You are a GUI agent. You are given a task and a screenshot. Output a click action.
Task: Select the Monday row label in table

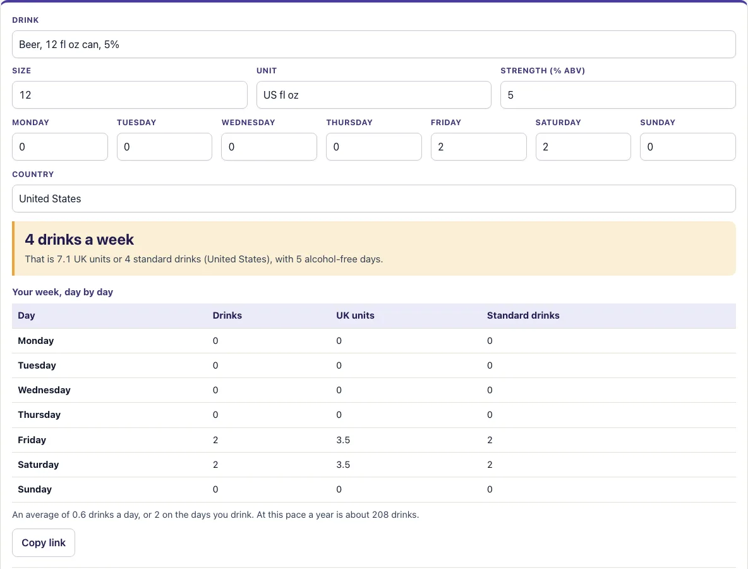[36, 341]
